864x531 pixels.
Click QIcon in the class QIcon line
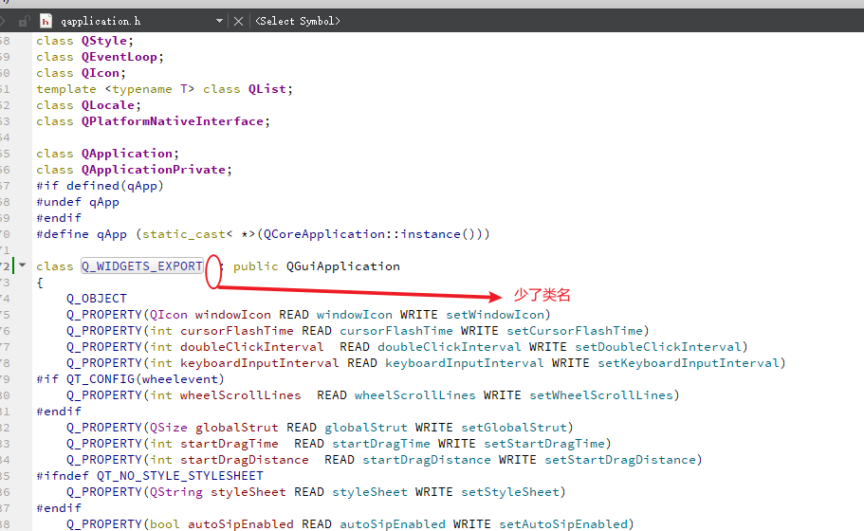101,73
